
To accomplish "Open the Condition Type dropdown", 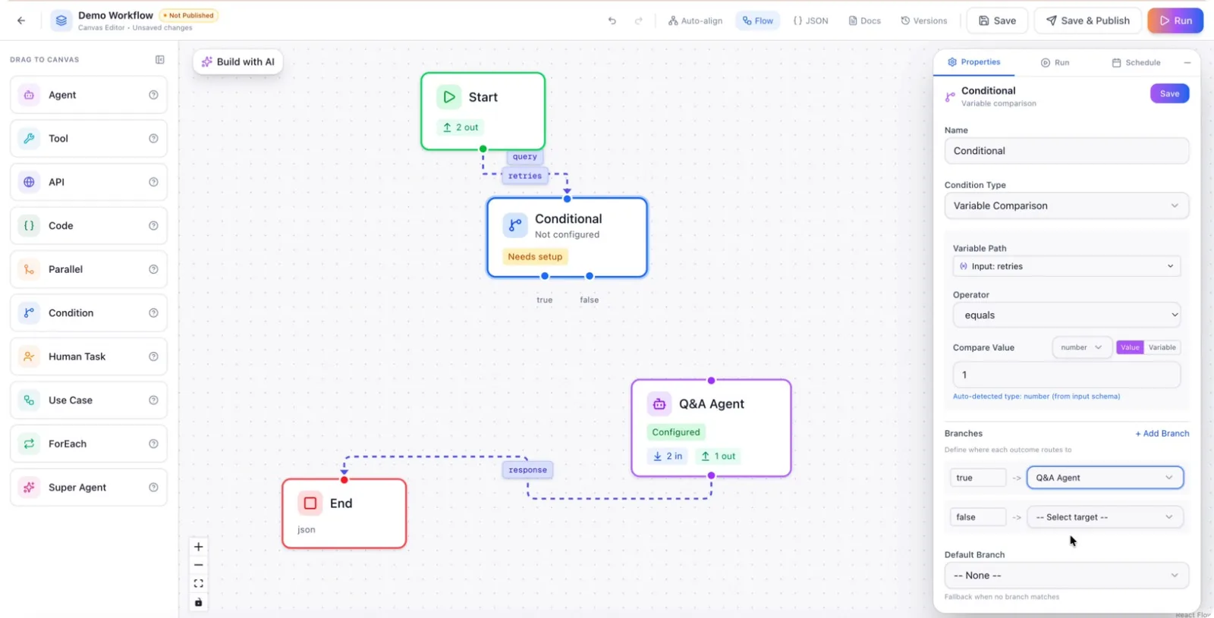I will point(1066,205).
